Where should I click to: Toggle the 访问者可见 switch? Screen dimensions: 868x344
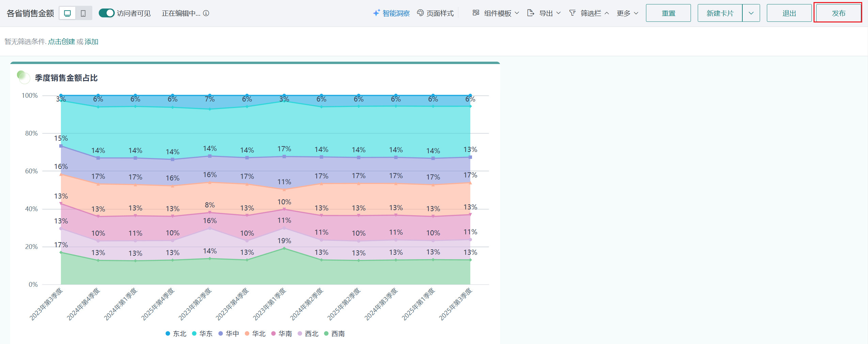106,13
